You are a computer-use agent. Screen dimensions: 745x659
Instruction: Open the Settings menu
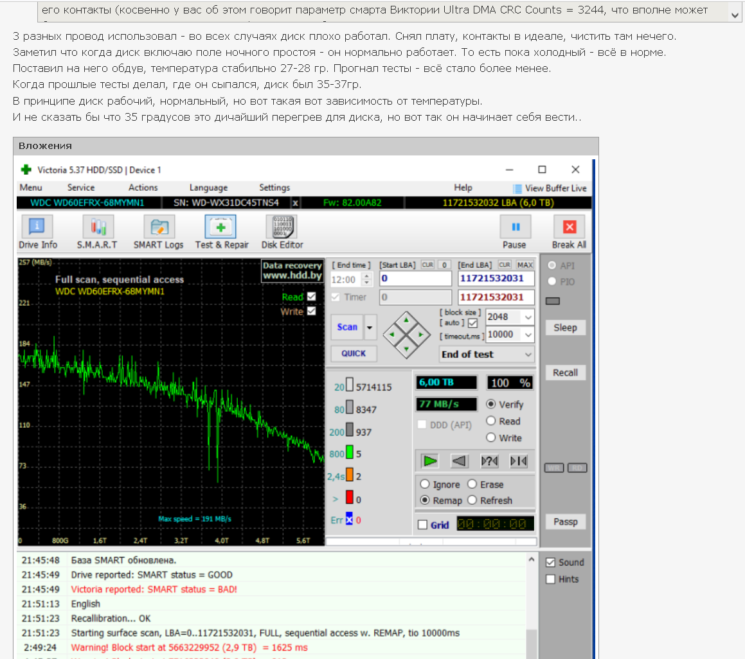tap(274, 188)
